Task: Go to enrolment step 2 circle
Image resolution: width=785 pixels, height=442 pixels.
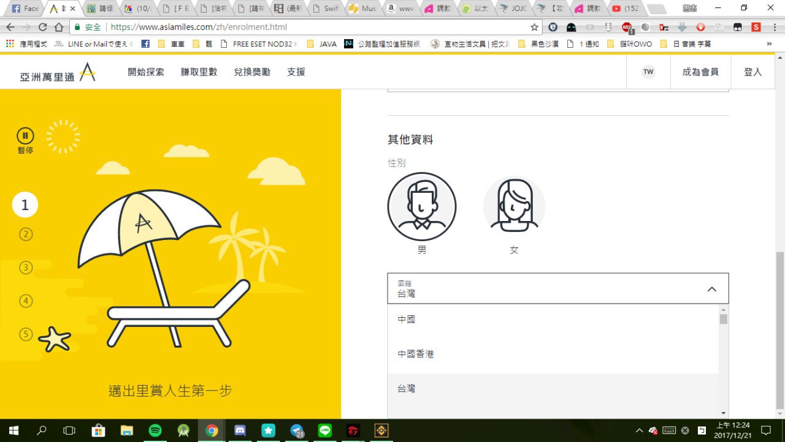Action: point(26,234)
